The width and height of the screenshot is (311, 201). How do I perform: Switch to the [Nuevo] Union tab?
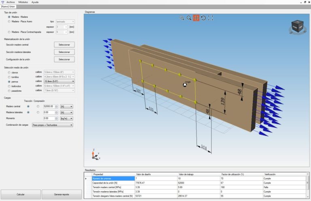(x=8, y=6)
